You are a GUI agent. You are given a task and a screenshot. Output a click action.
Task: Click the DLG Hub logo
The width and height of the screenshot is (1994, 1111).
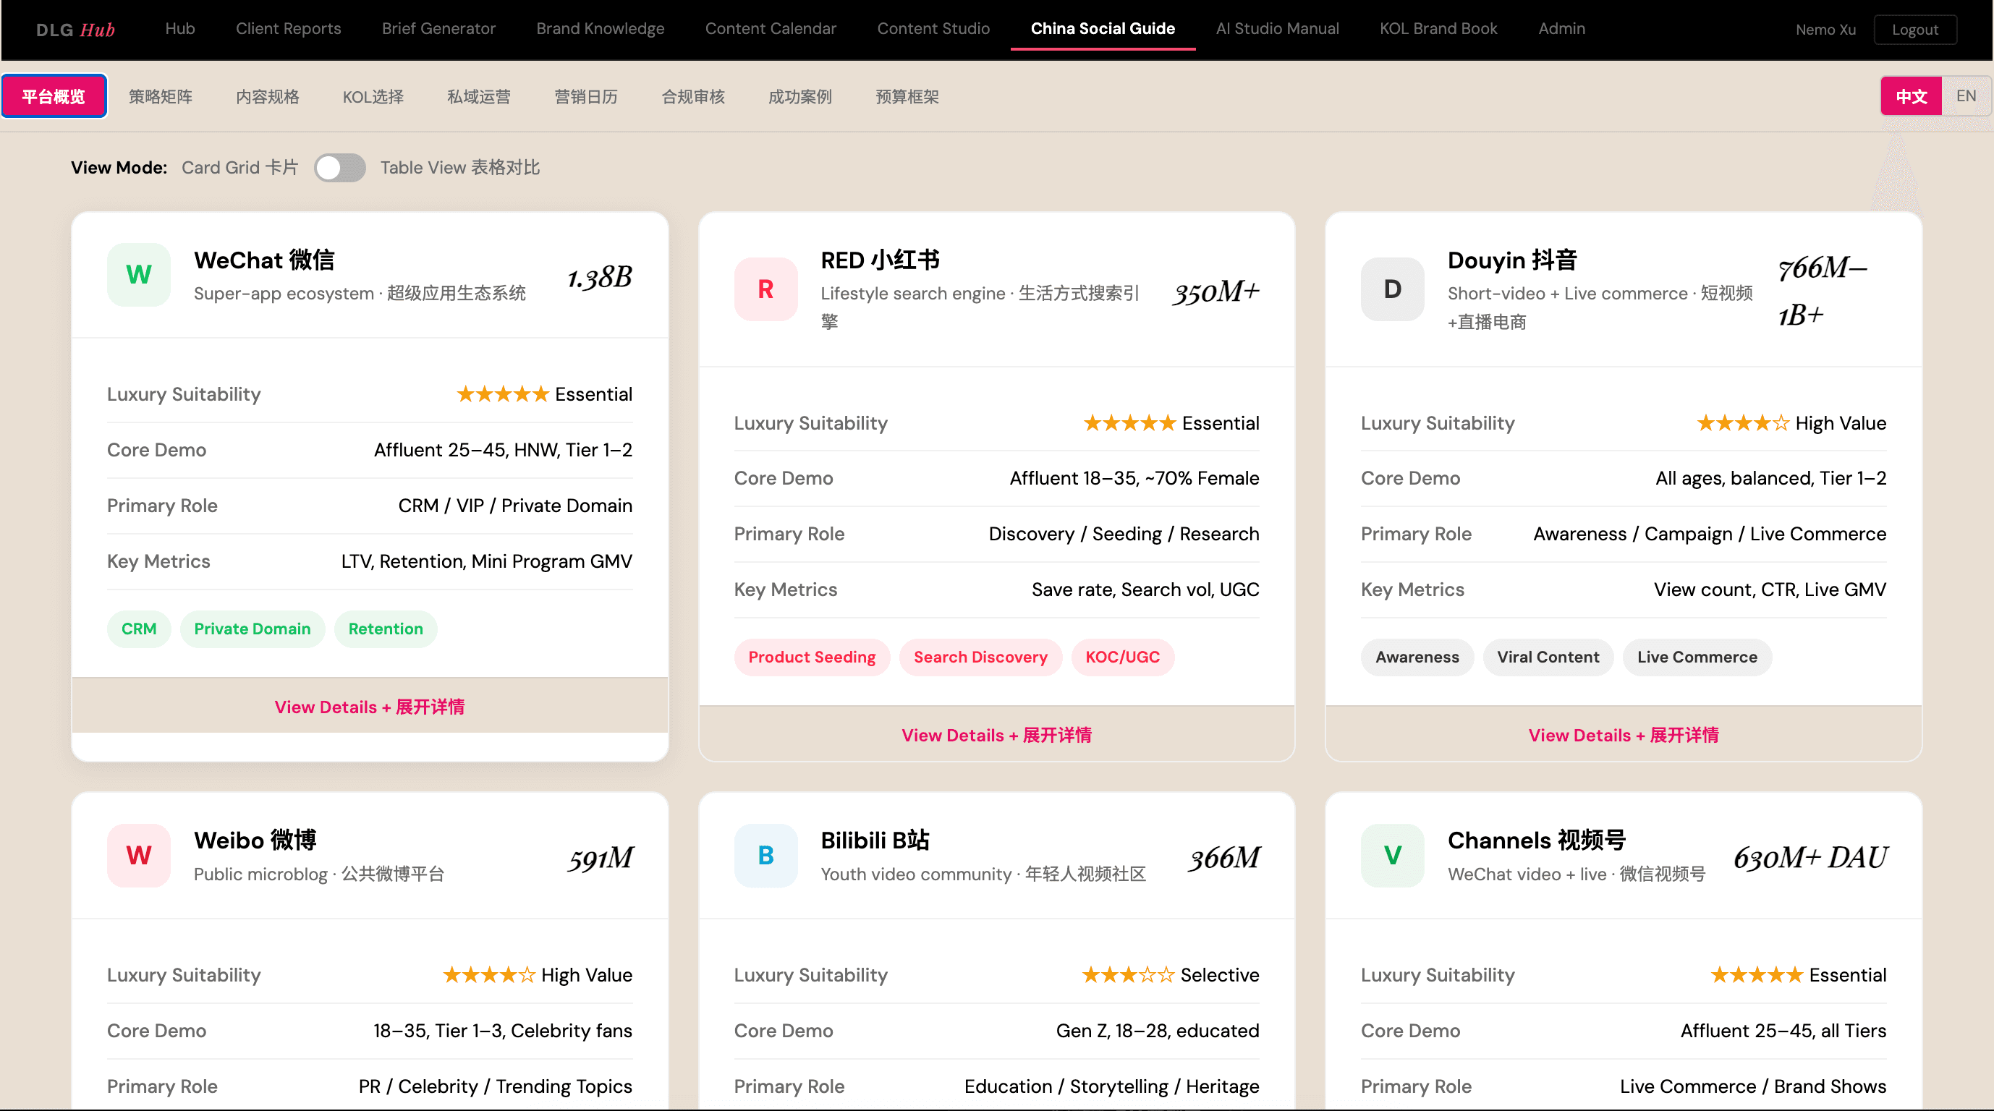[75, 30]
